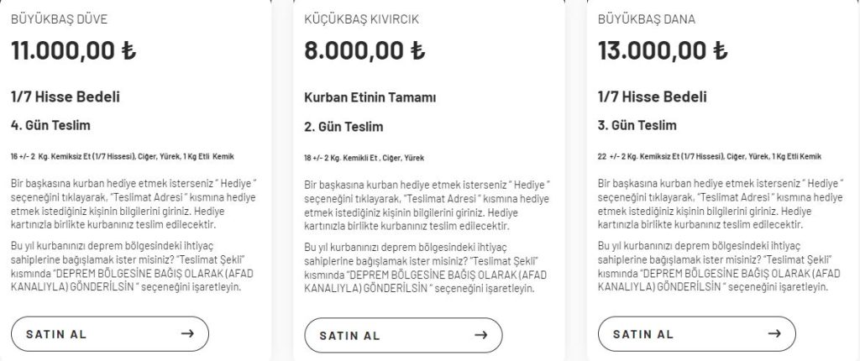860x361 pixels.
Task: Click the 8.000,00 ₺ price
Action: click(x=365, y=50)
